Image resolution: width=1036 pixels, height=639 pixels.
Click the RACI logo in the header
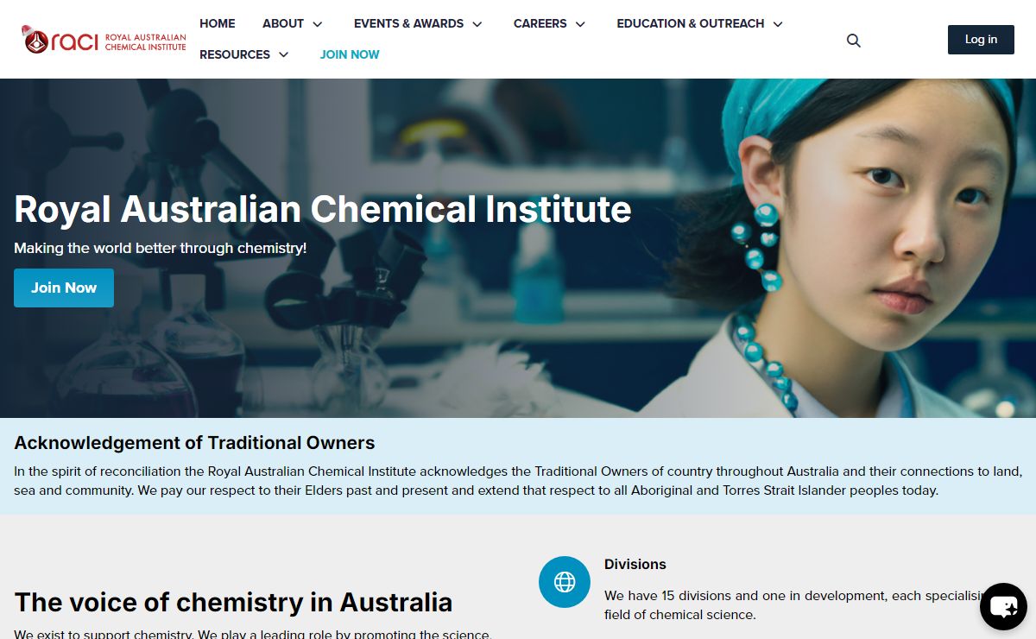pos(104,39)
